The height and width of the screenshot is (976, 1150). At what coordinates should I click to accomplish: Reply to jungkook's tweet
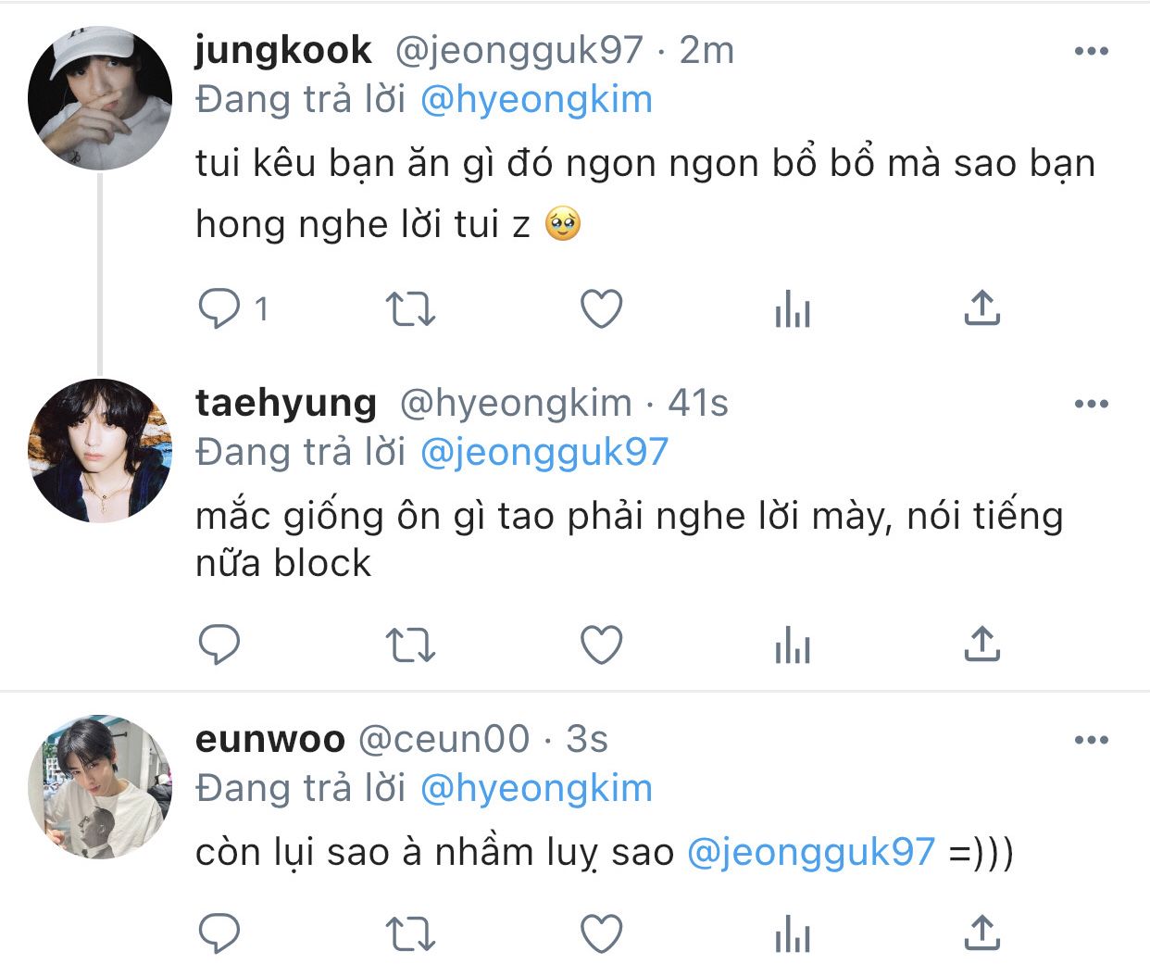[x=219, y=309]
